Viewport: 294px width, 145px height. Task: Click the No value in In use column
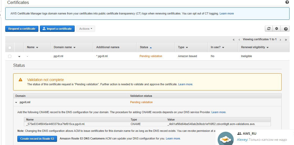coord(213,56)
